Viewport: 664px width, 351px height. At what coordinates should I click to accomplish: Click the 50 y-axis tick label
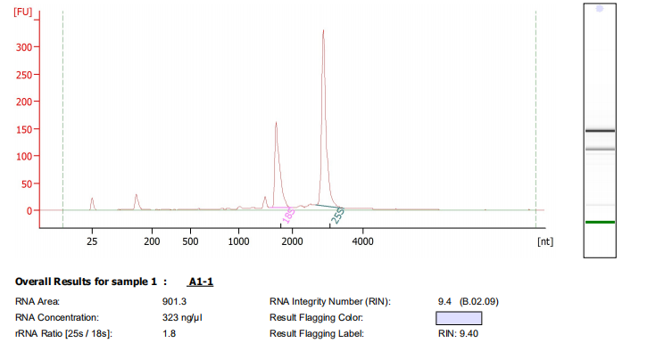(27, 184)
